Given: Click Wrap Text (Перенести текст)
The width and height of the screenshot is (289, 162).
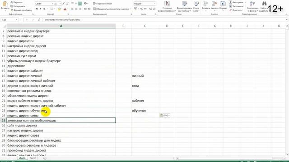Looking at the screenshot, I should (103, 4).
